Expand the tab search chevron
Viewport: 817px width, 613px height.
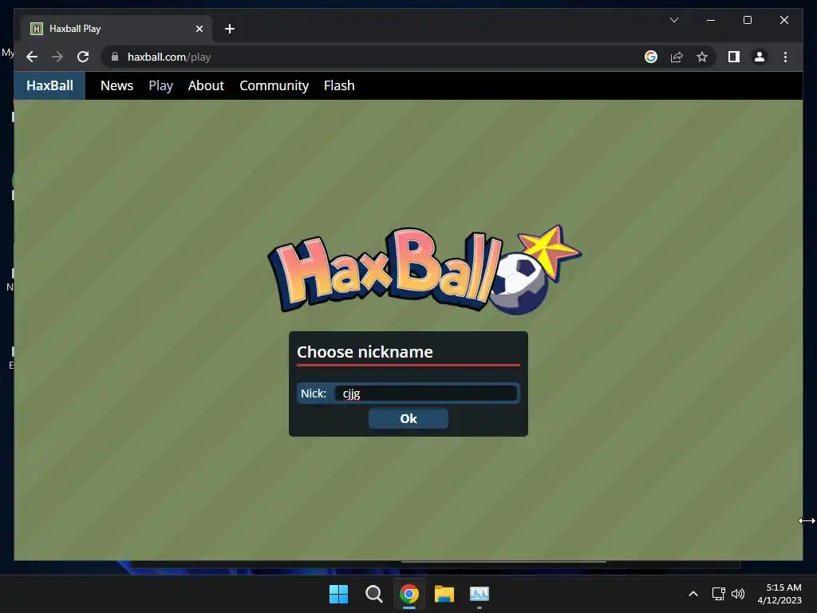click(673, 20)
